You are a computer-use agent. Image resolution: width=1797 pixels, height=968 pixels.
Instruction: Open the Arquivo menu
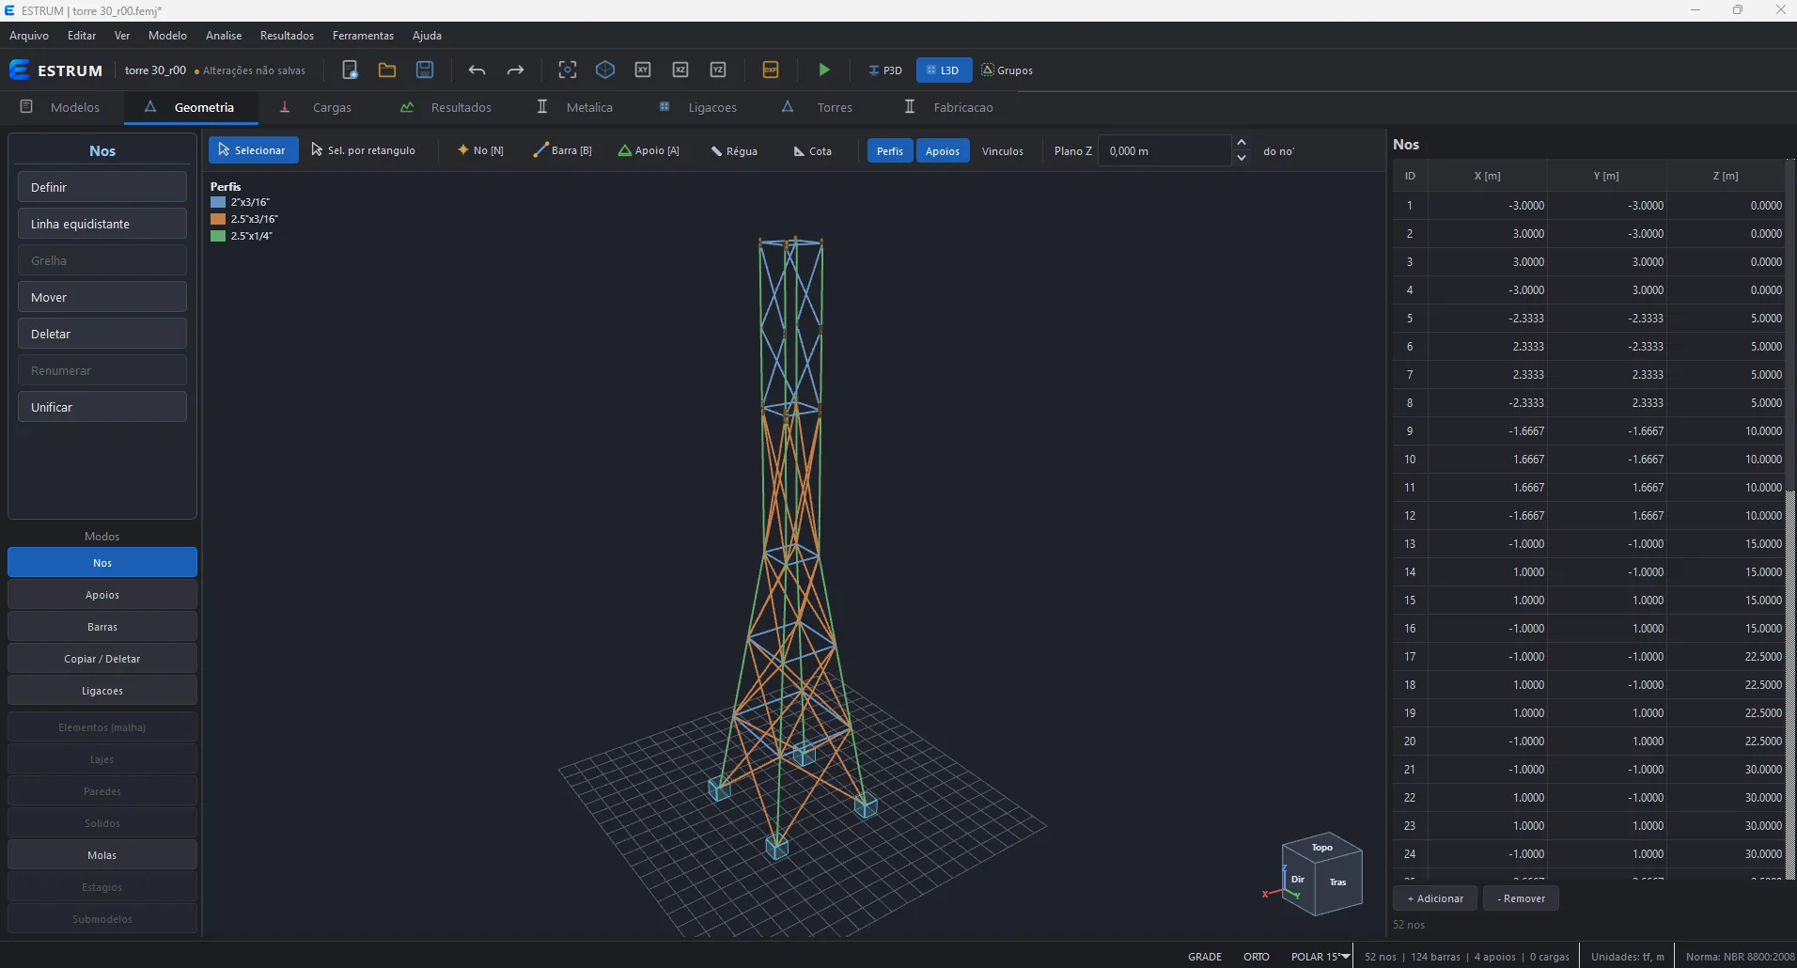(29, 36)
